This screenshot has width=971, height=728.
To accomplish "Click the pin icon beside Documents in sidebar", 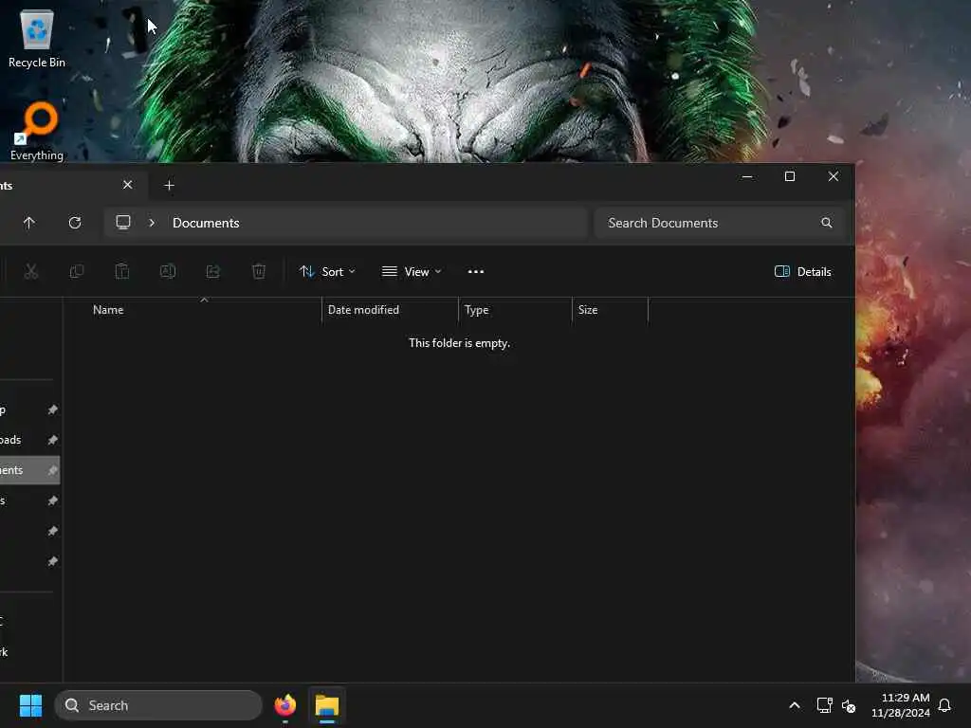I will pyautogui.click(x=53, y=470).
